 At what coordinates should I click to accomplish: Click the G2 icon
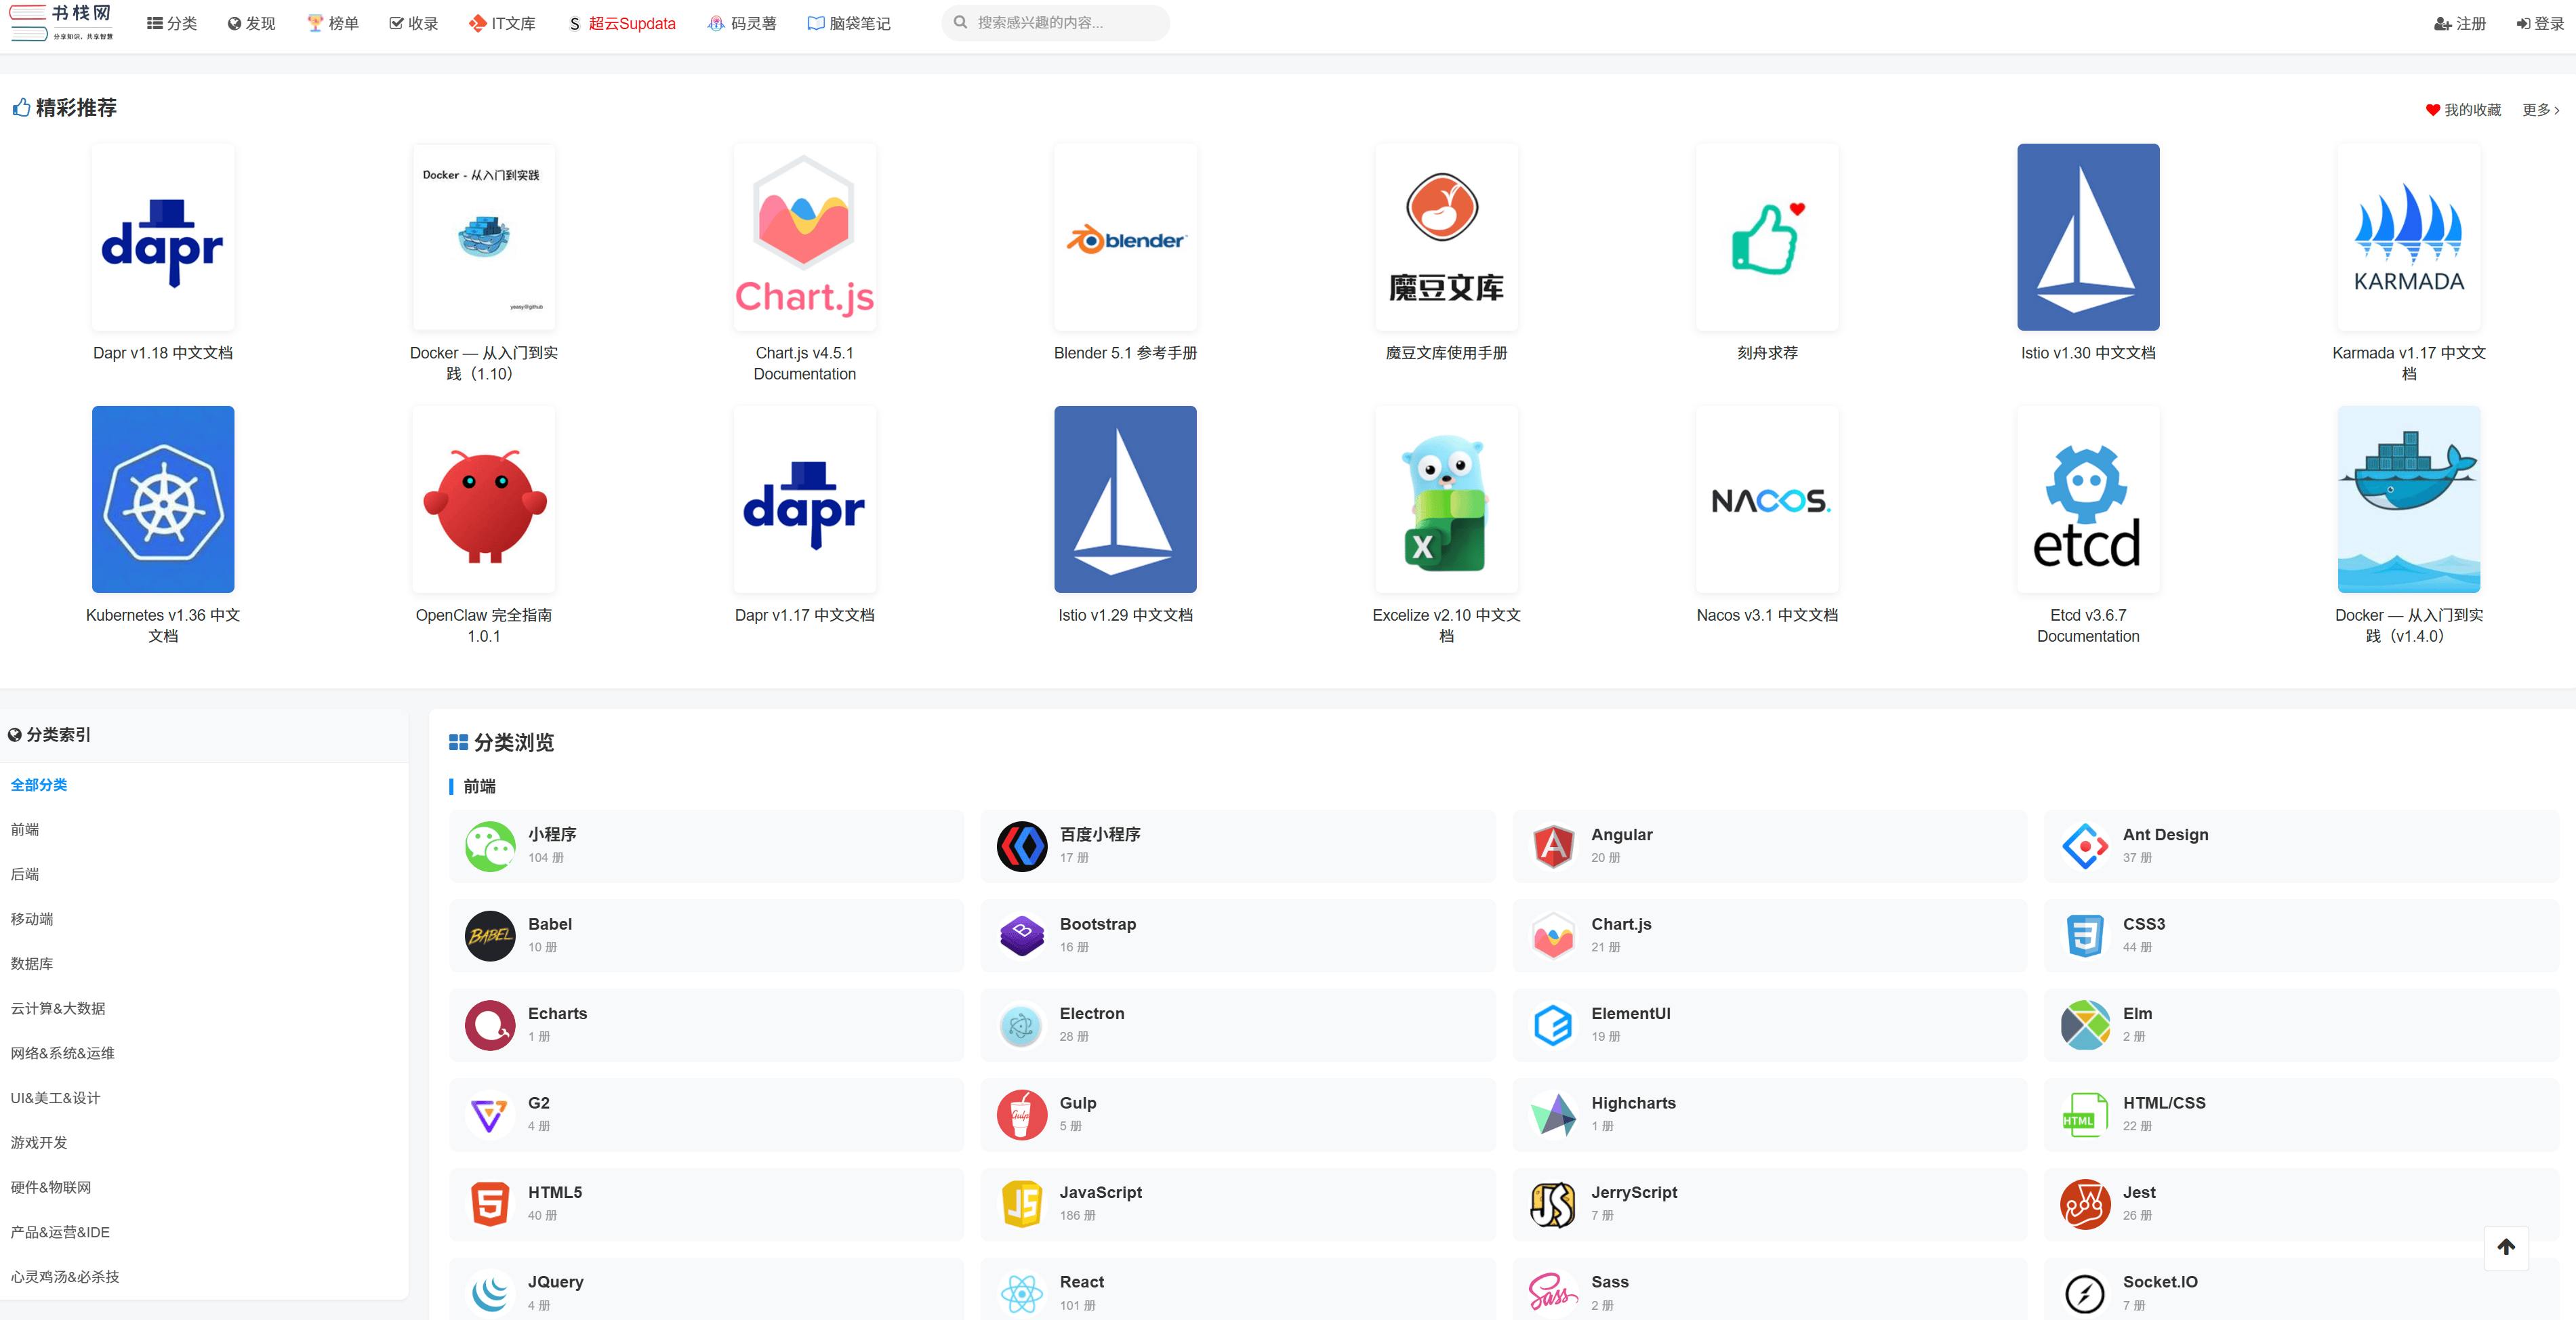click(490, 1115)
